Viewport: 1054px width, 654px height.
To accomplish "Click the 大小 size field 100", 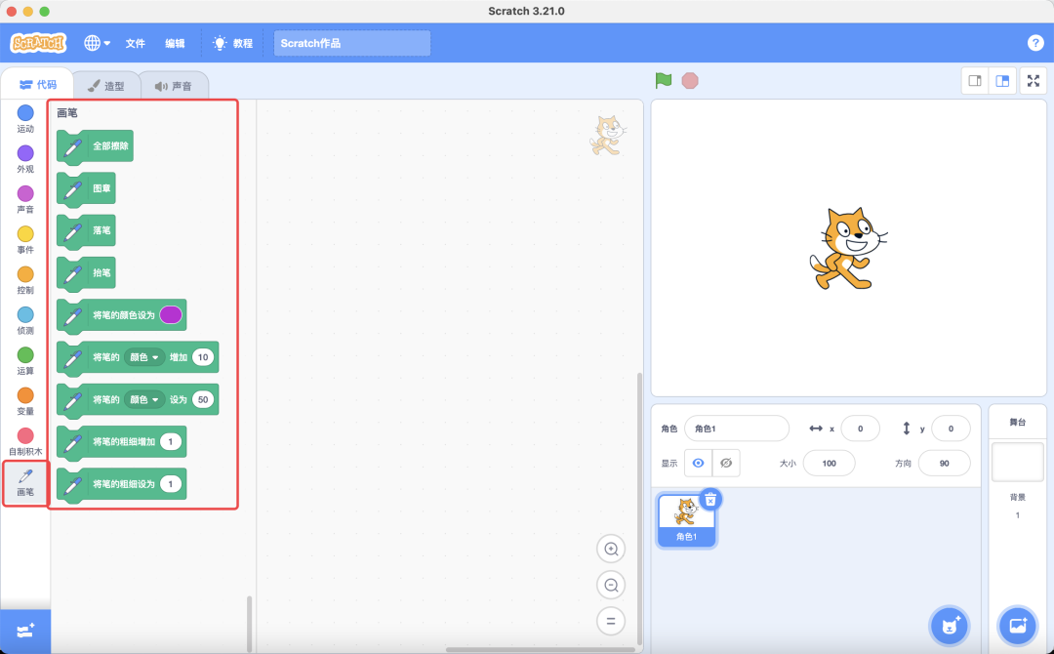I will [x=829, y=463].
